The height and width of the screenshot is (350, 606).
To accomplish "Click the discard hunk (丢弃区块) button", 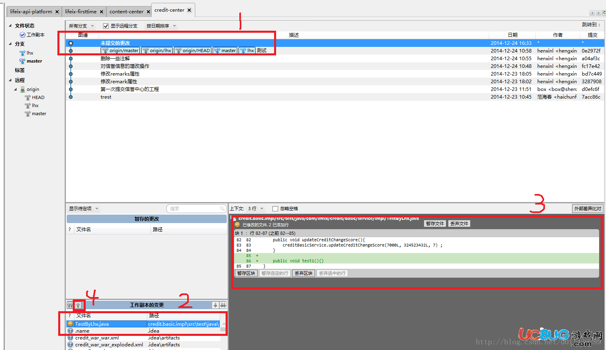I will pos(304,273).
